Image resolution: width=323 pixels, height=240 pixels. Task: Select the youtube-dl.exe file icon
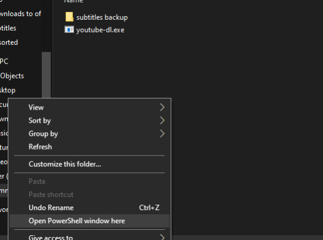pos(69,30)
